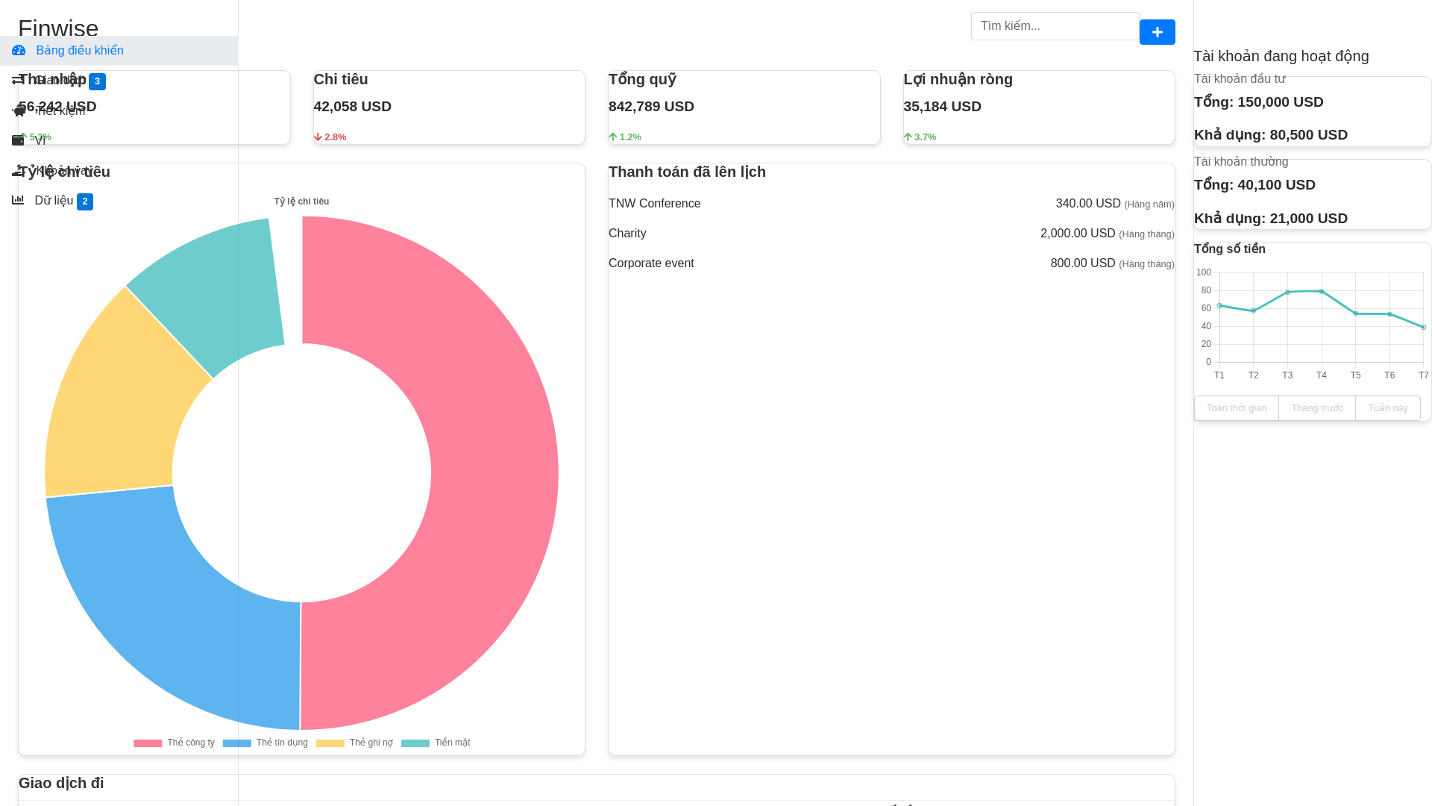Click Khả dụng: 80,500 USD text
Screen dimensions: 1432x806
(x=1271, y=135)
